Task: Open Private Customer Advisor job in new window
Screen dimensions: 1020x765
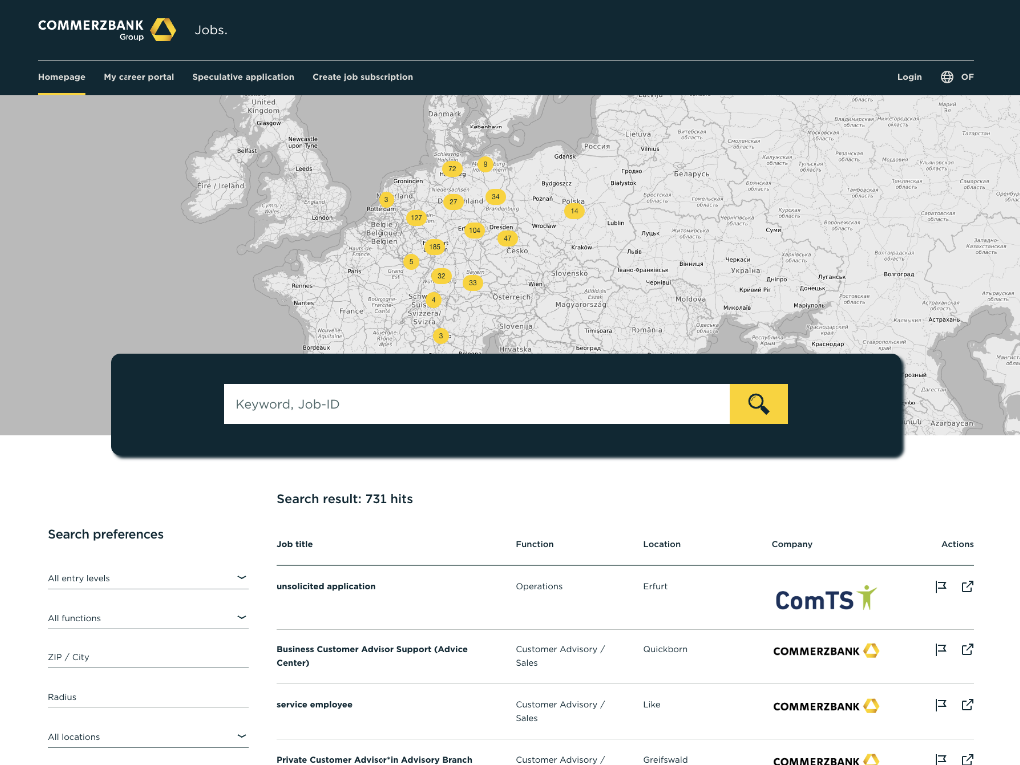Action: (967, 758)
